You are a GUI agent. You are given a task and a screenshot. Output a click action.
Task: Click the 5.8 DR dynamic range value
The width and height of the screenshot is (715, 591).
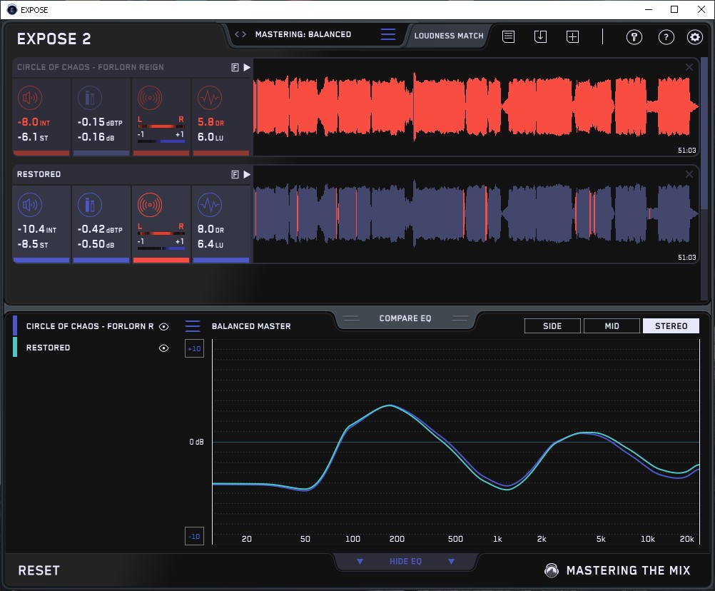(211, 122)
